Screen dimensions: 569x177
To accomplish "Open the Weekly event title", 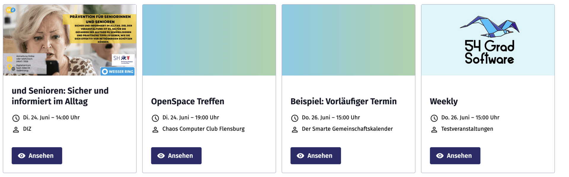I will (444, 101).
